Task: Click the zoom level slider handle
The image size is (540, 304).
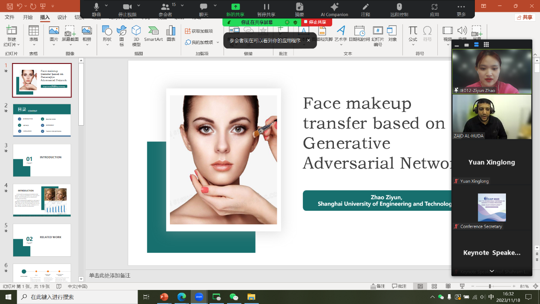Action: [490, 286]
